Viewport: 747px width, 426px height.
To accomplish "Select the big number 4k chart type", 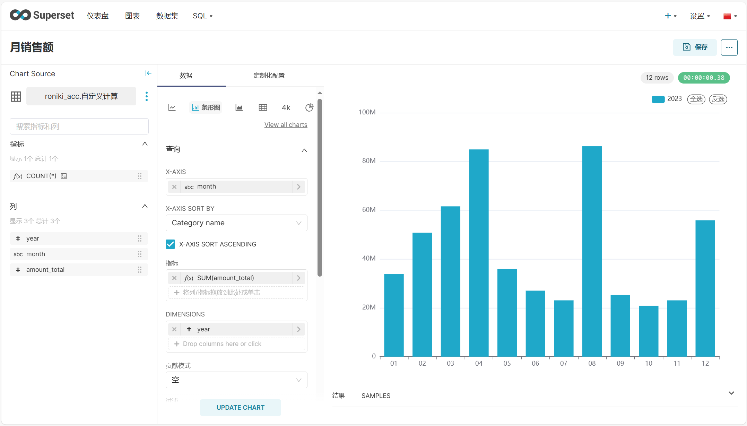I will (286, 107).
